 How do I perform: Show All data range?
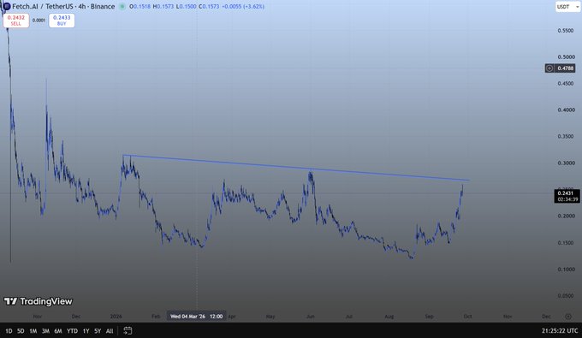pos(110,331)
